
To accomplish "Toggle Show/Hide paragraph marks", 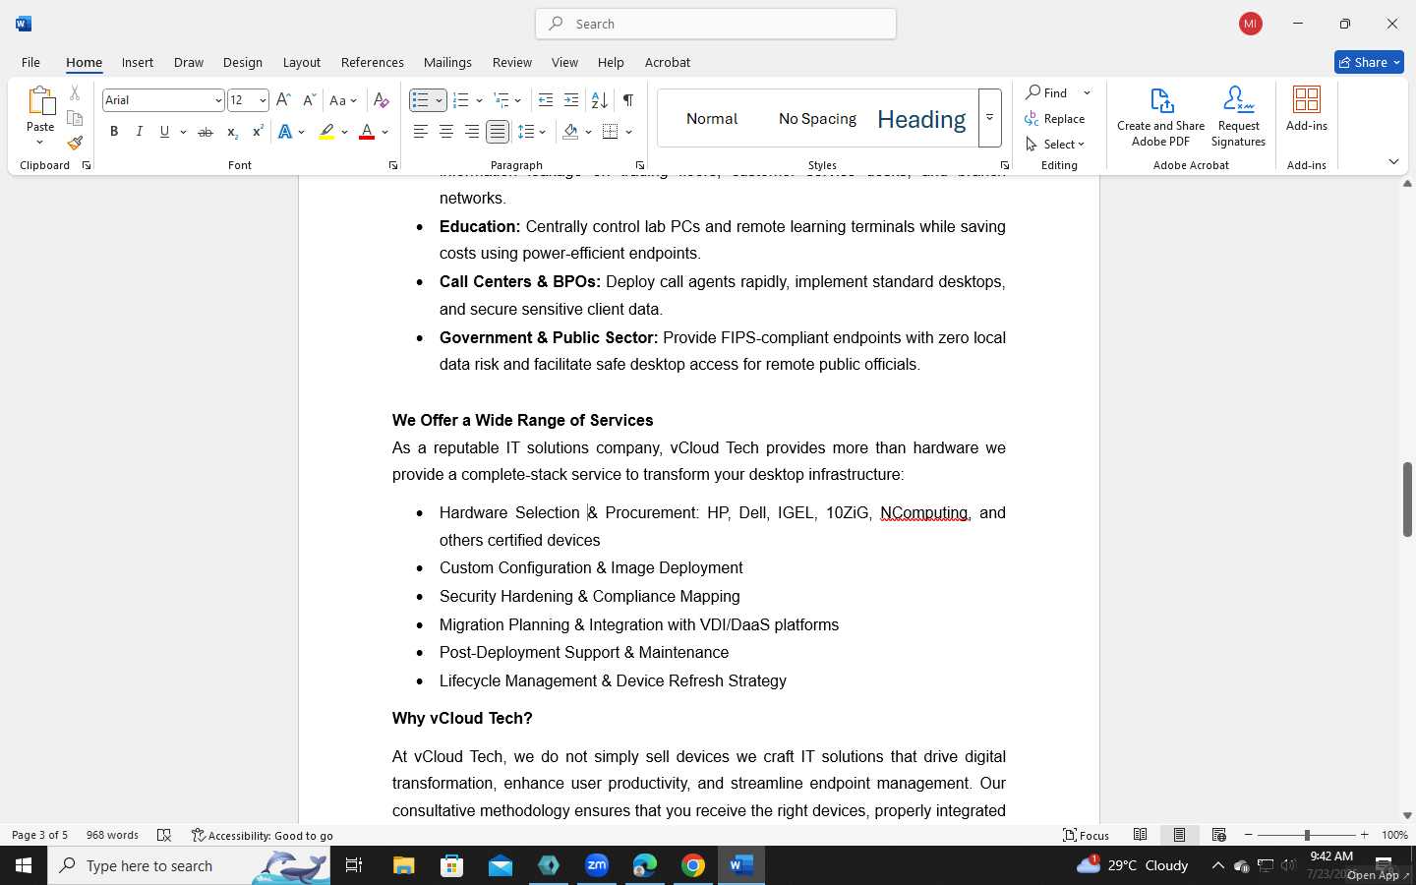I will [x=628, y=100].
